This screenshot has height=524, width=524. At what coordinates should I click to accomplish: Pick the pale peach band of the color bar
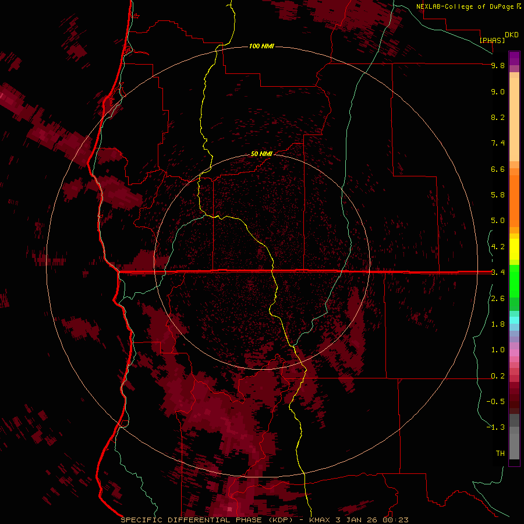(514, 121)
